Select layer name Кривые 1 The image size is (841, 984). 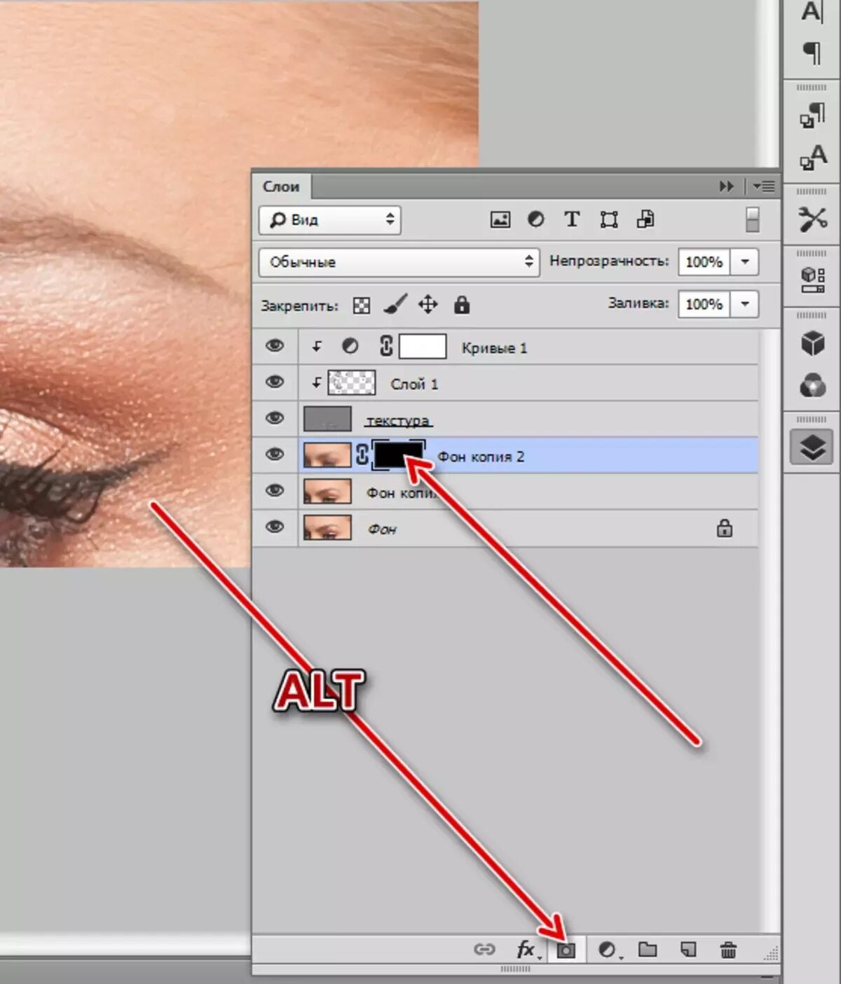[x=494, y=348]
